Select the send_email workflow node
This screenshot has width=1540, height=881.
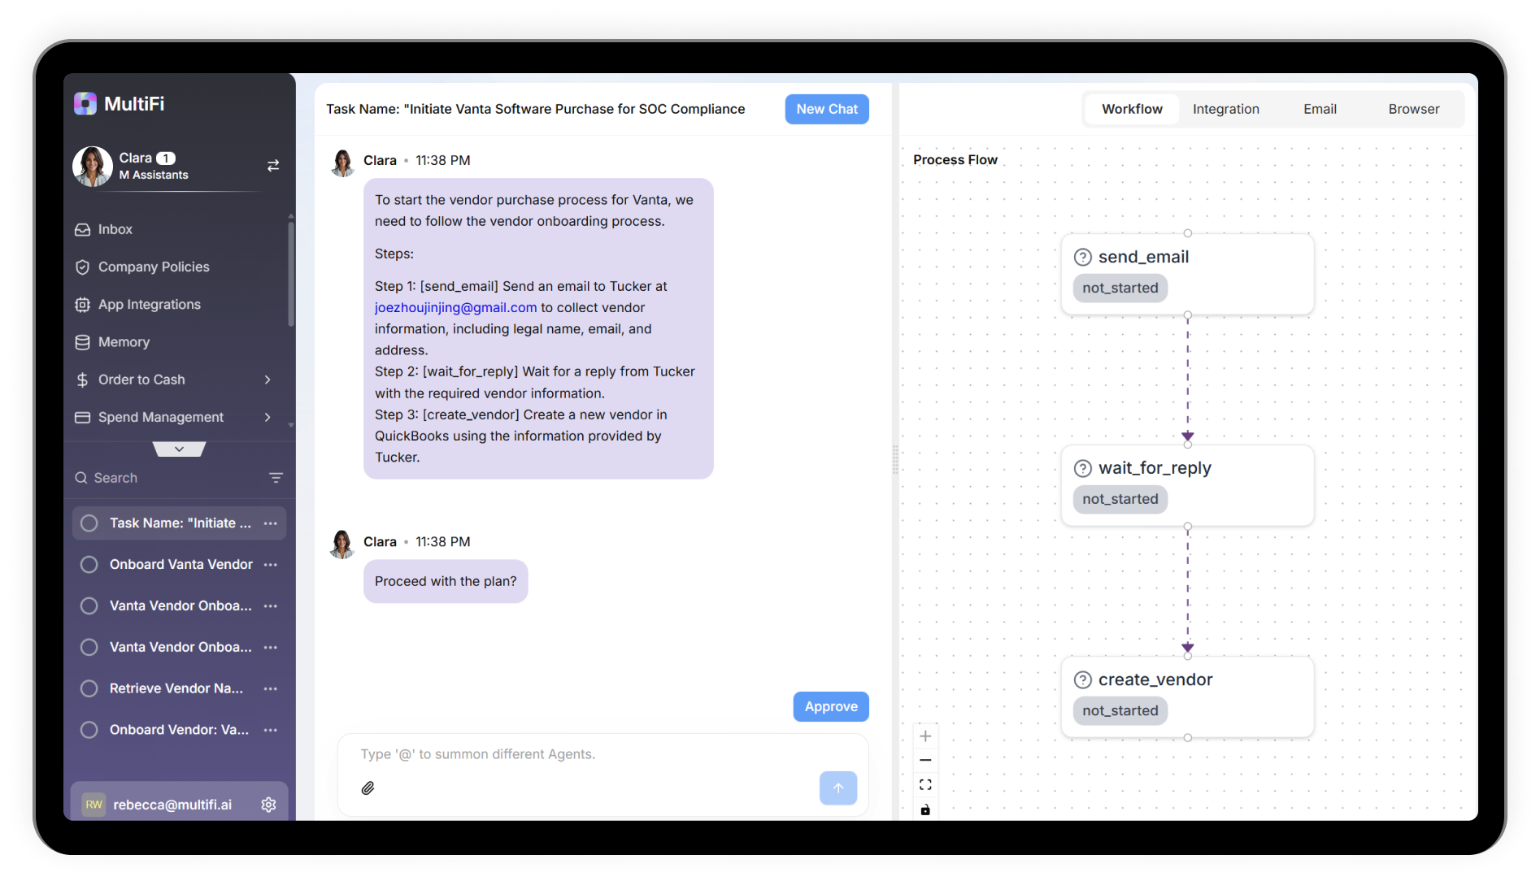point(1188,274)
